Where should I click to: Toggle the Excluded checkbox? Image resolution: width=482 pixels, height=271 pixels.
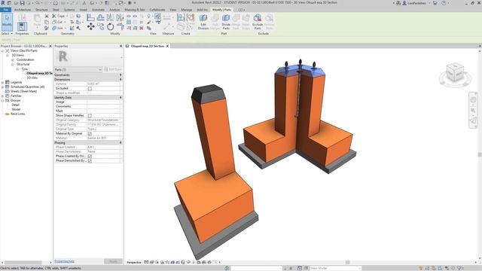click(x=90, y=89)
